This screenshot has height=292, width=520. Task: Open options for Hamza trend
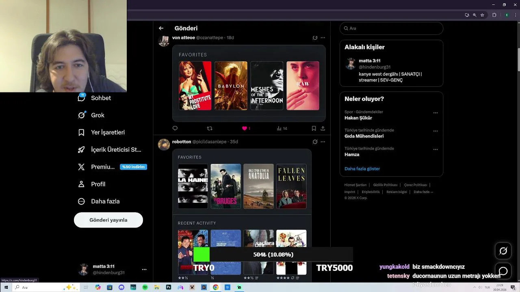tap(435, 149)
